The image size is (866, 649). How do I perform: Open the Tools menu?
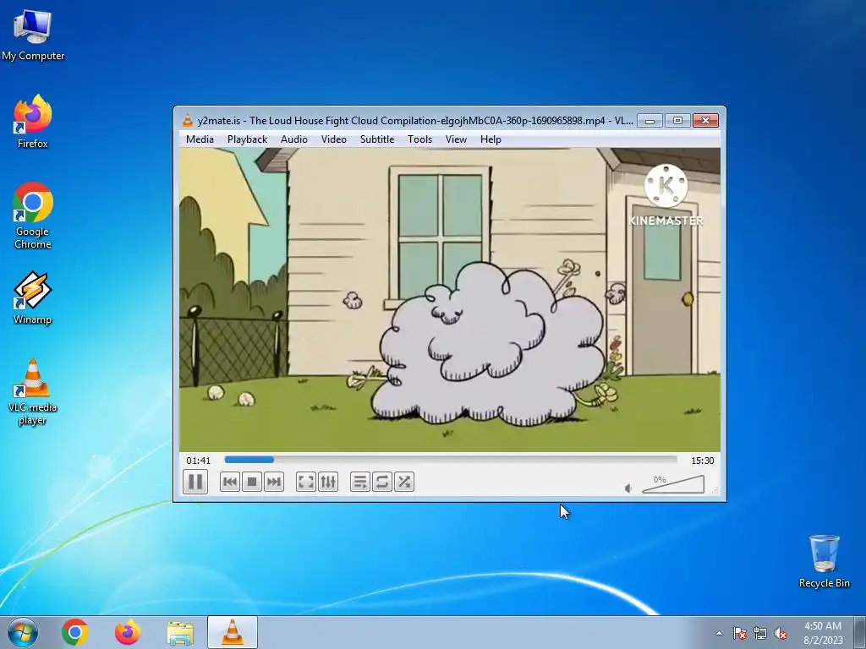419,139
